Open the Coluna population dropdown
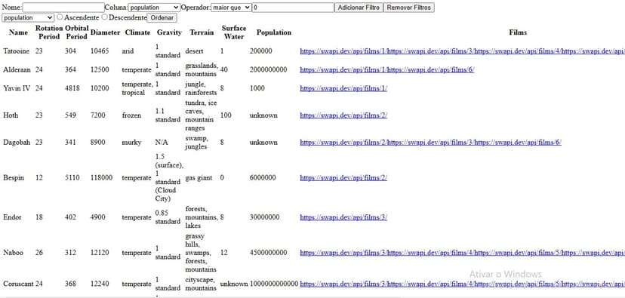 pyautogui.click(x=154, y=8)
